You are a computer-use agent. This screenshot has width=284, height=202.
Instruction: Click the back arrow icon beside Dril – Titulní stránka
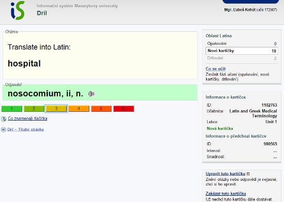point(4,129)
